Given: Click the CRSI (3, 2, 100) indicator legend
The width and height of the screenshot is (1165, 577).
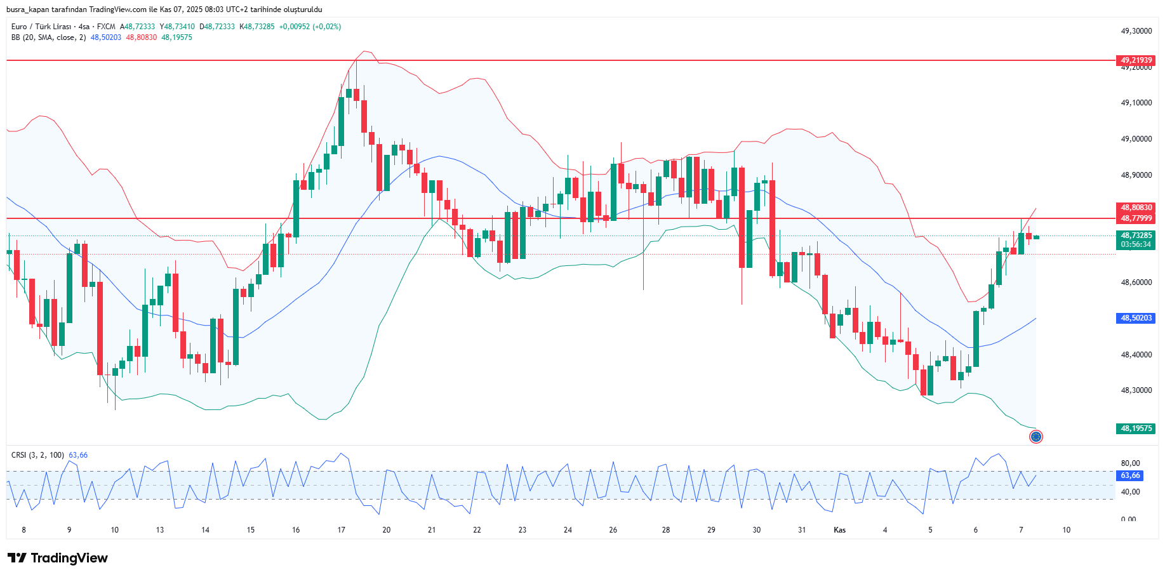Looking at the screenshot, I should click(x=37, y=455).
